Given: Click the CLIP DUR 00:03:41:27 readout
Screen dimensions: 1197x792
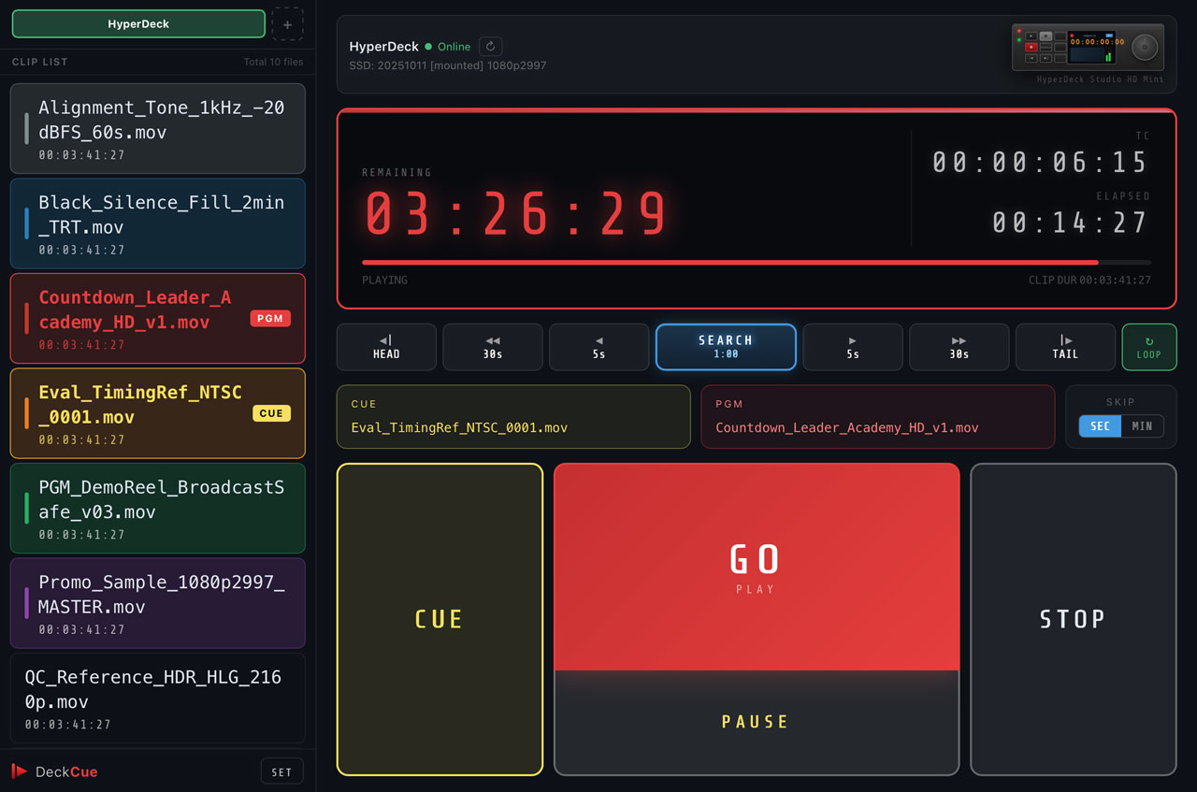Looking at the screenshot, I should (1089, 281).
